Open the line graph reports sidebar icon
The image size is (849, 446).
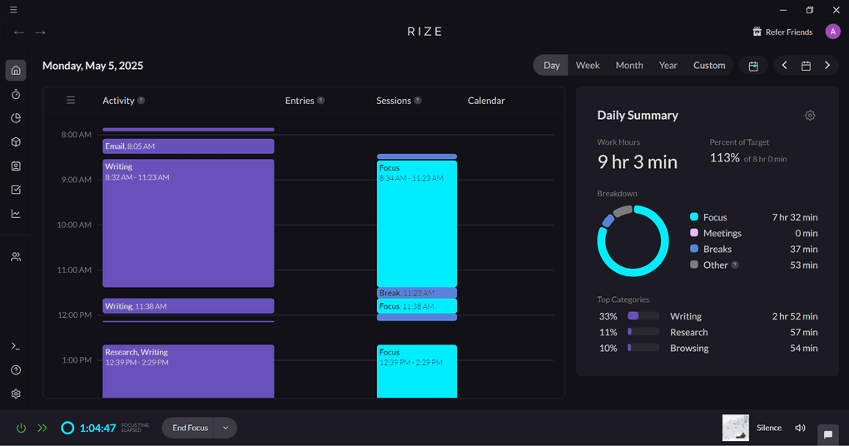tap(16, 214)
